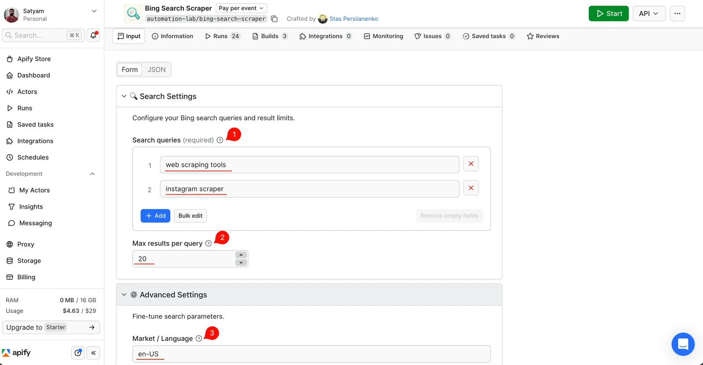Open the Integrations 0 tab
The image size is (703, 365).
[x=326, y=36]
